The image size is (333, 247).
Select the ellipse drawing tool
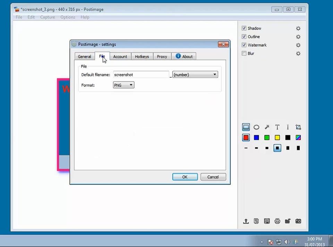256,127
